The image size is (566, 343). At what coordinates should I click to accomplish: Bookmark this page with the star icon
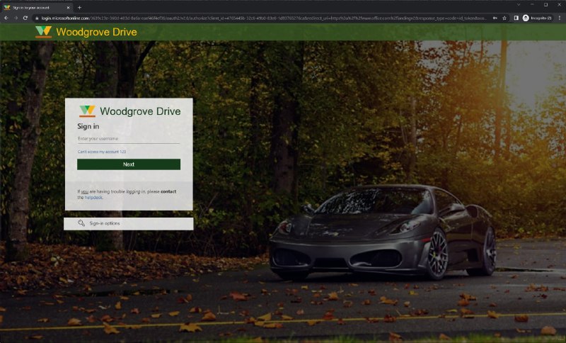504,18
